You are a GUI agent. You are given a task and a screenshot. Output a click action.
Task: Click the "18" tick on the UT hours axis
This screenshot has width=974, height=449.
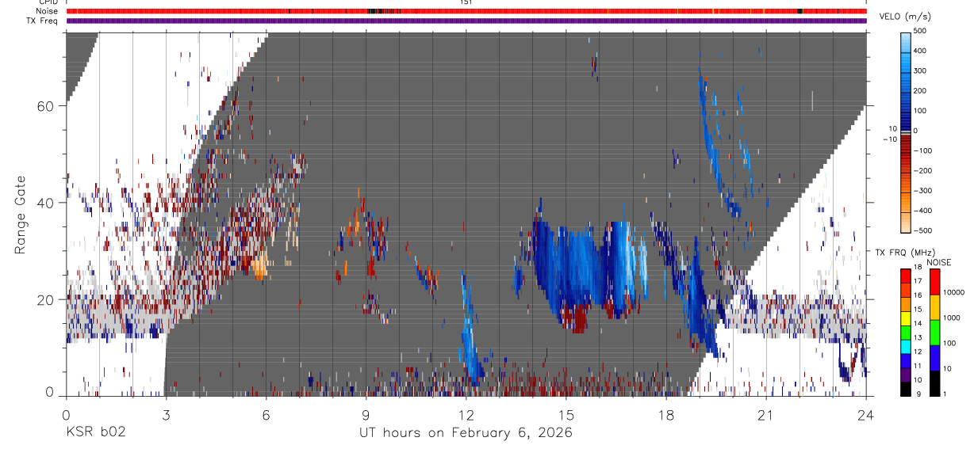tap(665, 415)
